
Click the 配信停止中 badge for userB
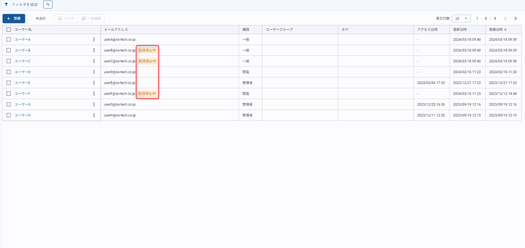coord(147,51)
